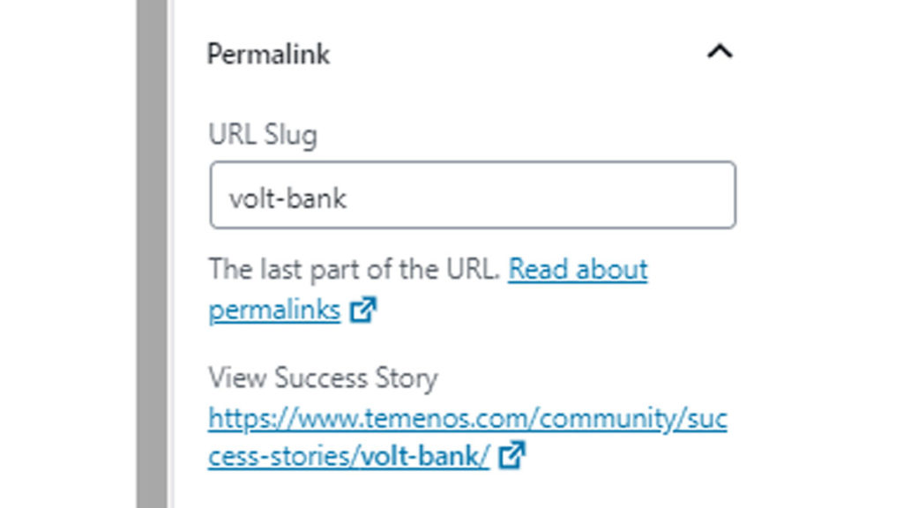Place cursor in 'volt-bank' slug text
Viewport: 903px width, 508px height.
tap(287, 198)
